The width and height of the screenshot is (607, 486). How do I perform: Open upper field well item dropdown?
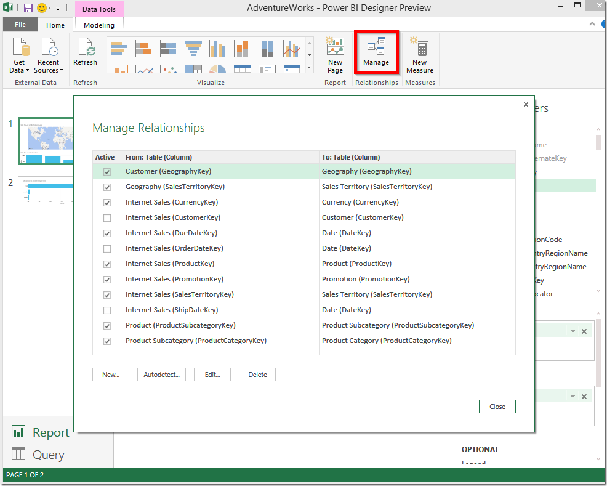572,331
